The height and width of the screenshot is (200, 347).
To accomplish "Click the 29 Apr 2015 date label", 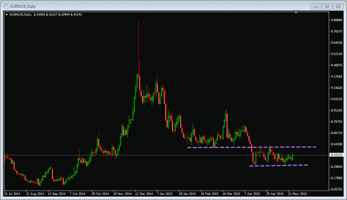I will 275,194.
